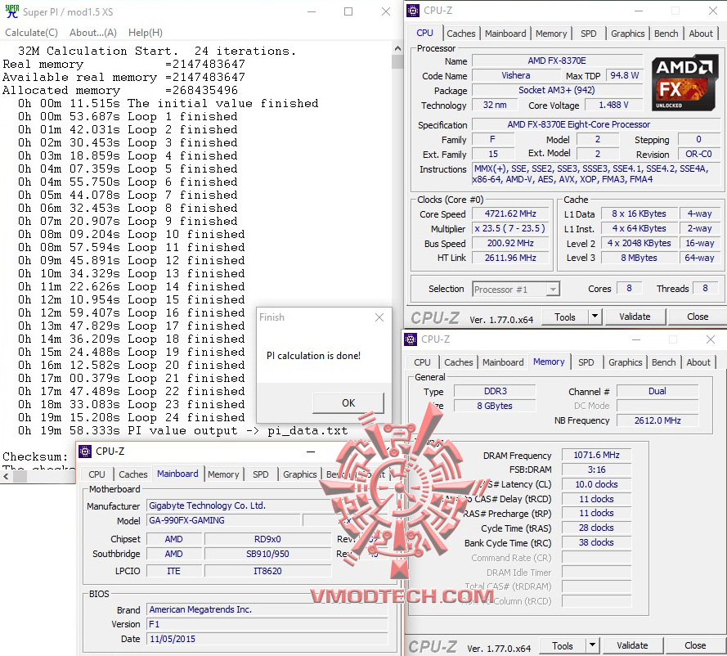The width and height of the screenshot is (727, 656).
Task: Click Tools button in Memory CPU-Z window
Action: (x=563, y=646)
